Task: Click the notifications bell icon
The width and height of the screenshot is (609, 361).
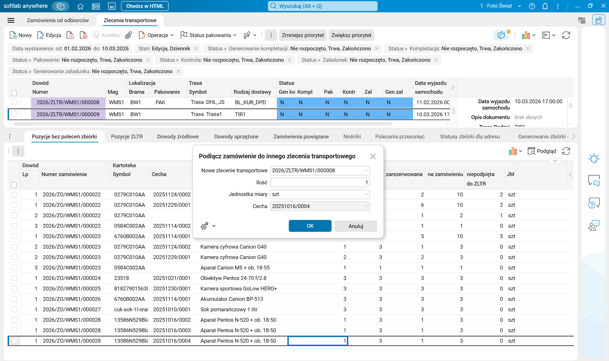Action: (x=545, y=6)
